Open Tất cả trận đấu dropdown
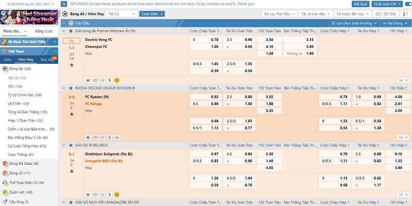412x206 pixels. point(316,14)
